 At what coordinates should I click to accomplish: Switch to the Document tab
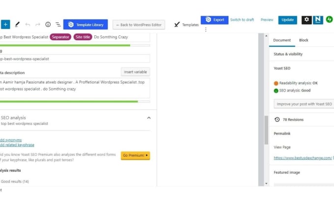(x=282, y=40)
